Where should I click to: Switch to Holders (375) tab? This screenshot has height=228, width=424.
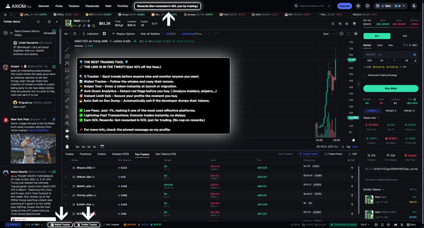click(x=120, y=154)
